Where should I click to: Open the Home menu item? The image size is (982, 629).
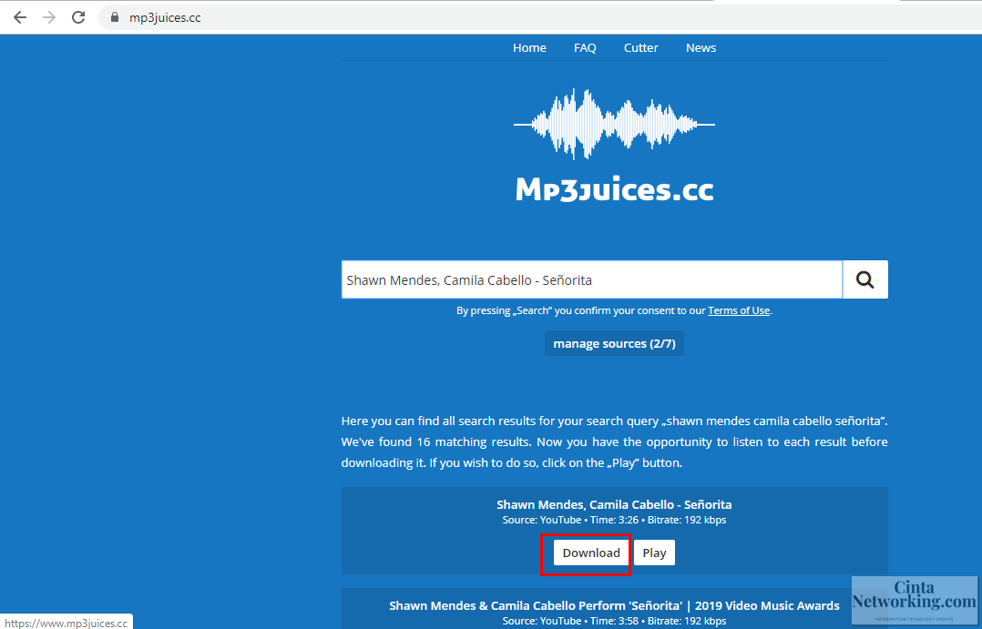tap(529, 48)
